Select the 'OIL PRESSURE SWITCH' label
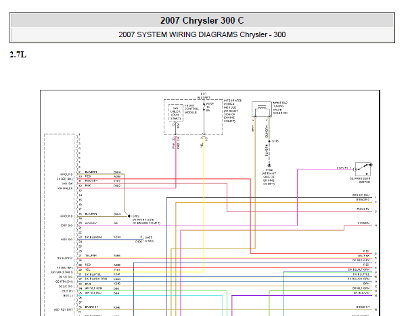This screenshot has height=316, width=408. tap(360, 180)
